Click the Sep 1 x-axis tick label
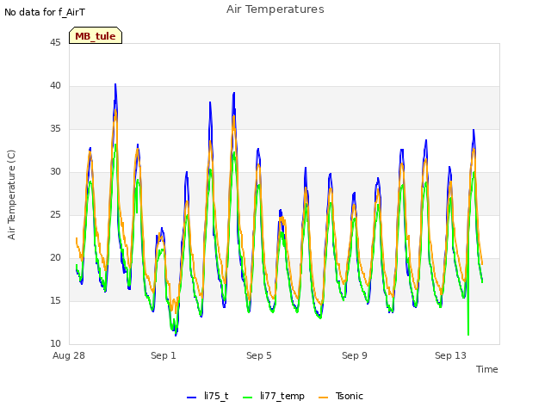This screenshot has height=413, width=551. (x=164, y=355)
